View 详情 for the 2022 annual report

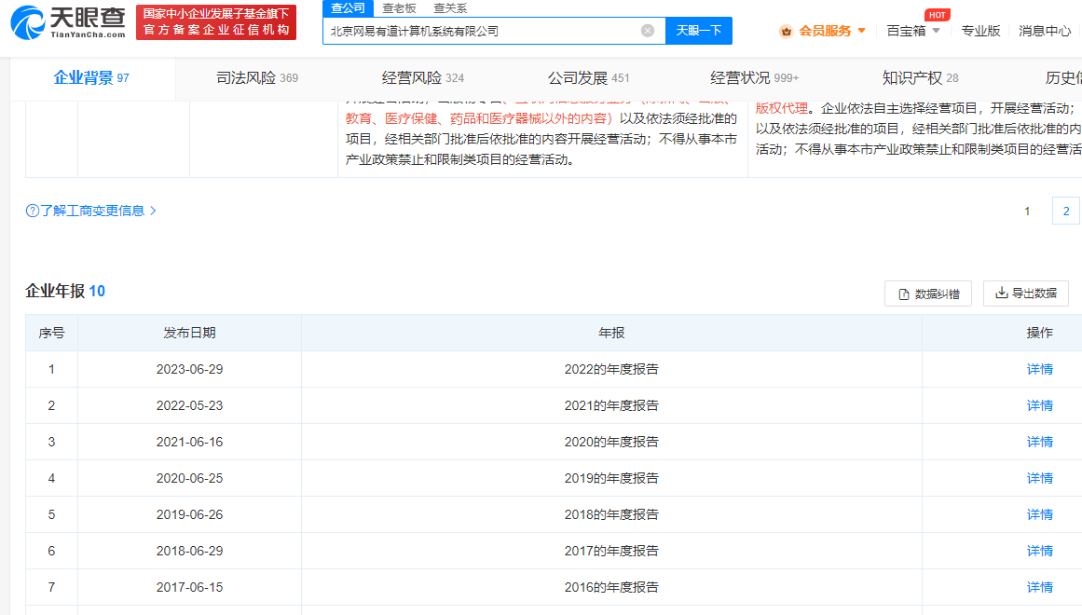(x=1039, y=369)
